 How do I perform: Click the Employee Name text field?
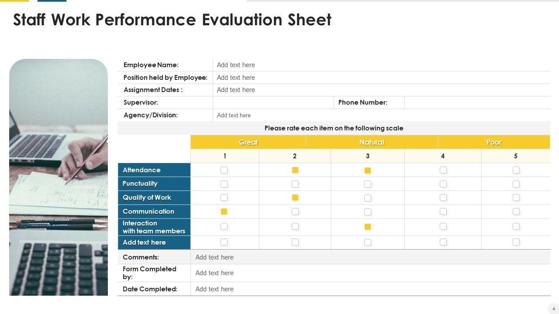click(x=381, y=65)
